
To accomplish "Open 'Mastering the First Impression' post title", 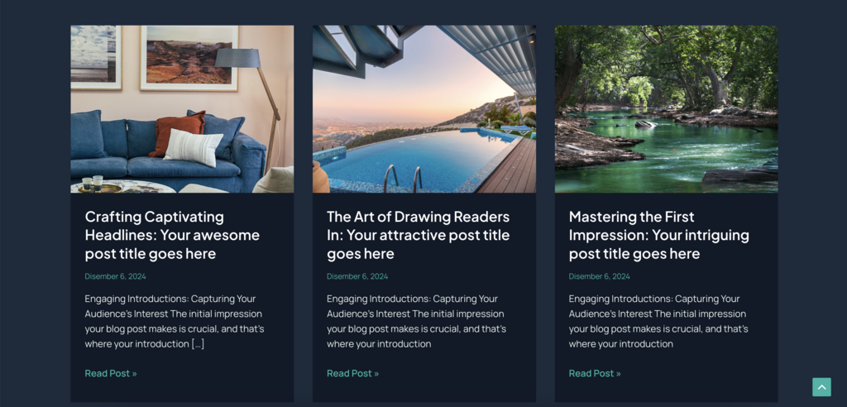I will click(x=659, y=235).
